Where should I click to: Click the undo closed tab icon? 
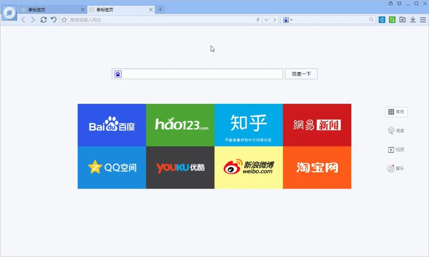coord(54,20)
